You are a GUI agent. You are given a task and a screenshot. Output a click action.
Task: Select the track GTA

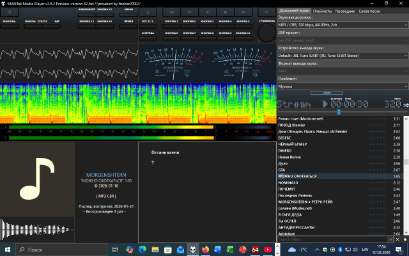341,170
